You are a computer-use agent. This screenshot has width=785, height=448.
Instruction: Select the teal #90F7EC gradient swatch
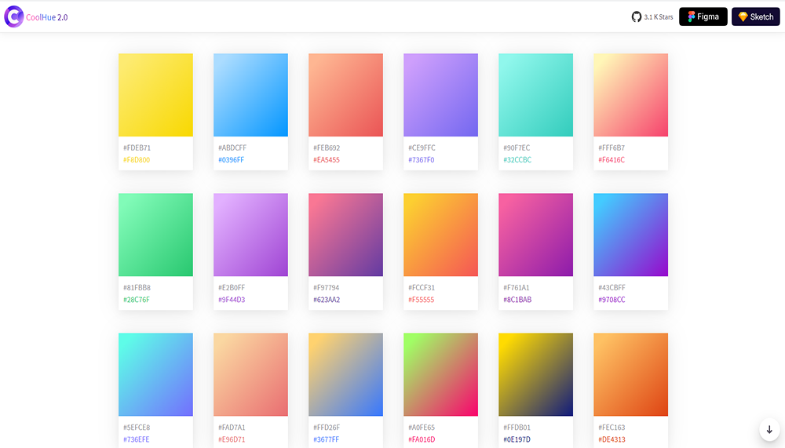535,95
